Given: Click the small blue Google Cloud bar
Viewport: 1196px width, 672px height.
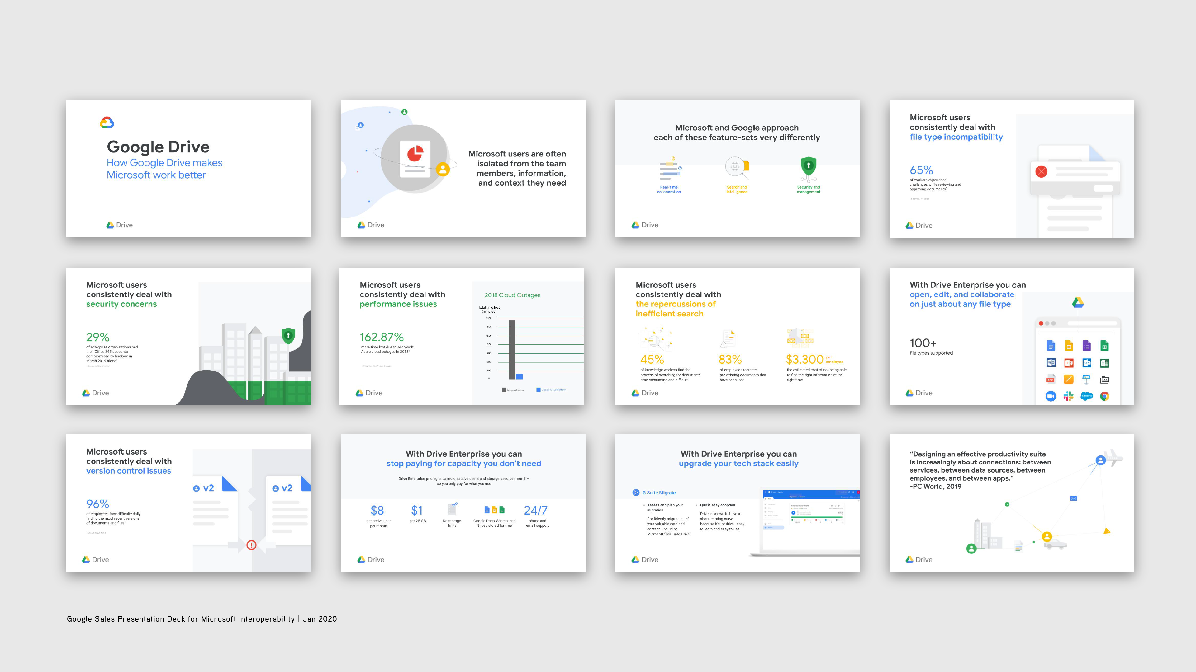Looking at the screenshot, I should pyautogui.click(x=519, y=376).
